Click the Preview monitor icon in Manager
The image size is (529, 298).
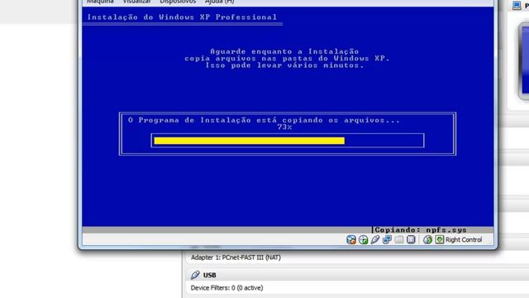point(517,5)
